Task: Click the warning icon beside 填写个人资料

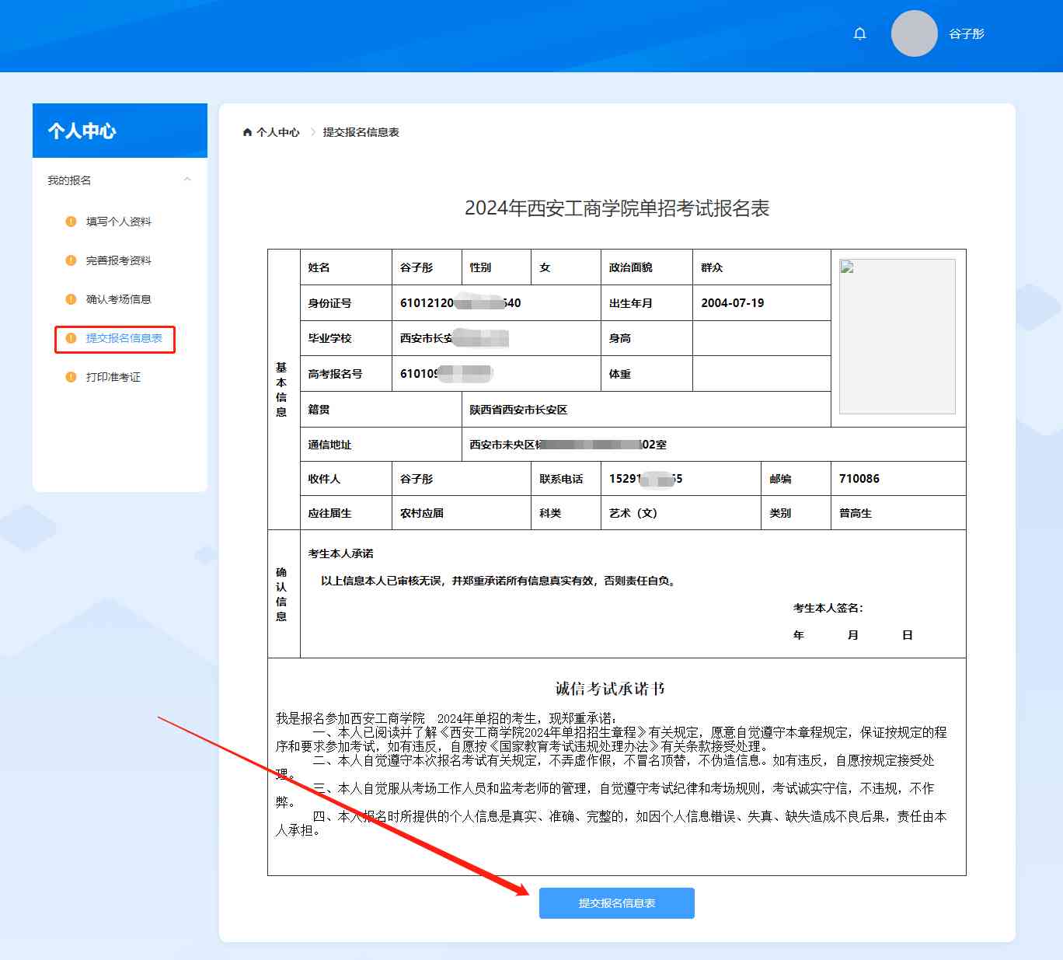Action: point(71,222)
